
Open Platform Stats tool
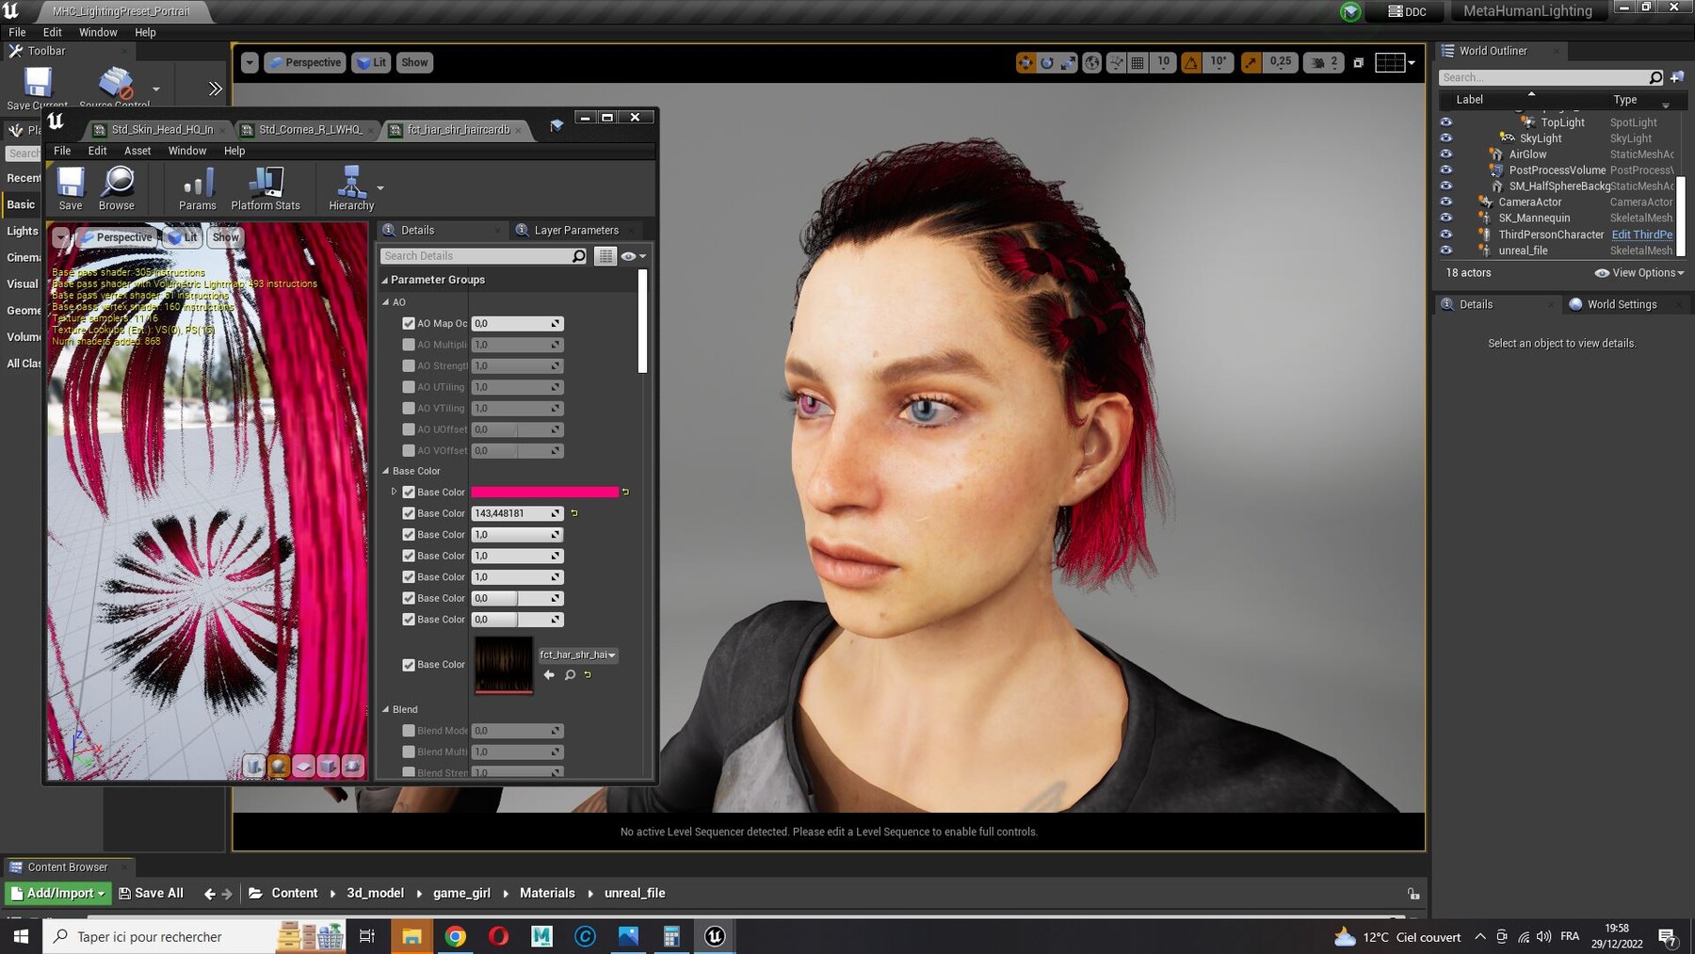click(x=266, y=187)
